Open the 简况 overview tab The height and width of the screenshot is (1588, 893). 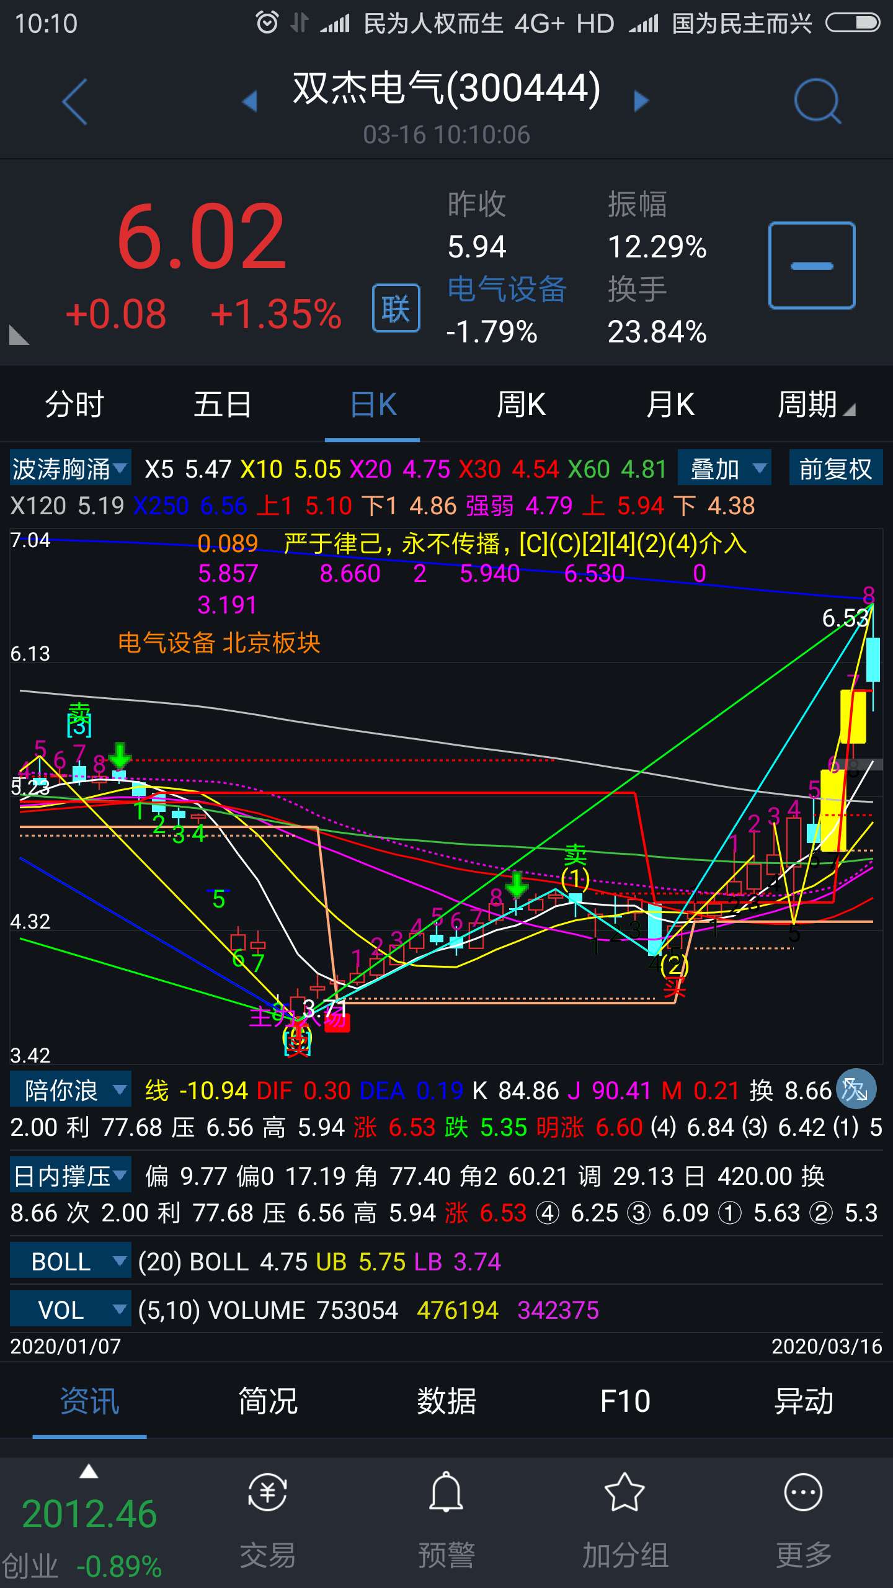[268, 1401]
